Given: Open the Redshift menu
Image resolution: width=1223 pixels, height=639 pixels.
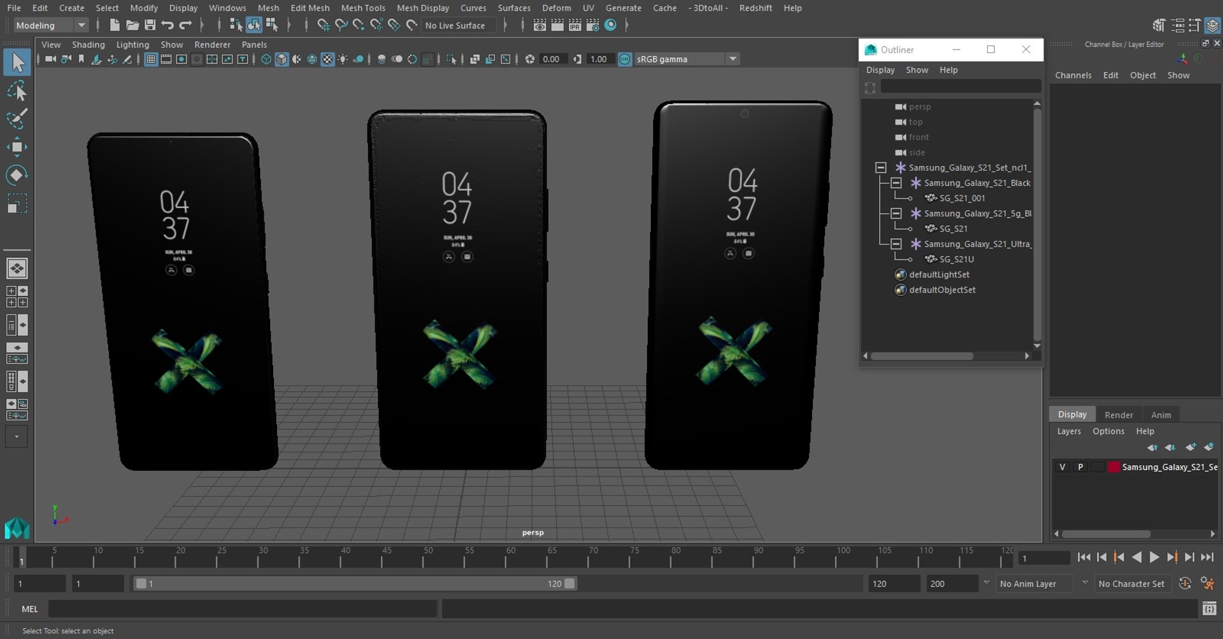Looking at the screenshot, I should pos(755,8).
